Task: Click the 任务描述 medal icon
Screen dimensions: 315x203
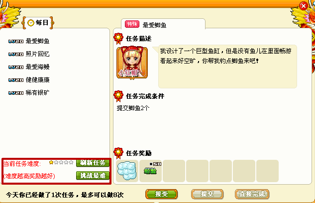Action: (x=118, y=39)
